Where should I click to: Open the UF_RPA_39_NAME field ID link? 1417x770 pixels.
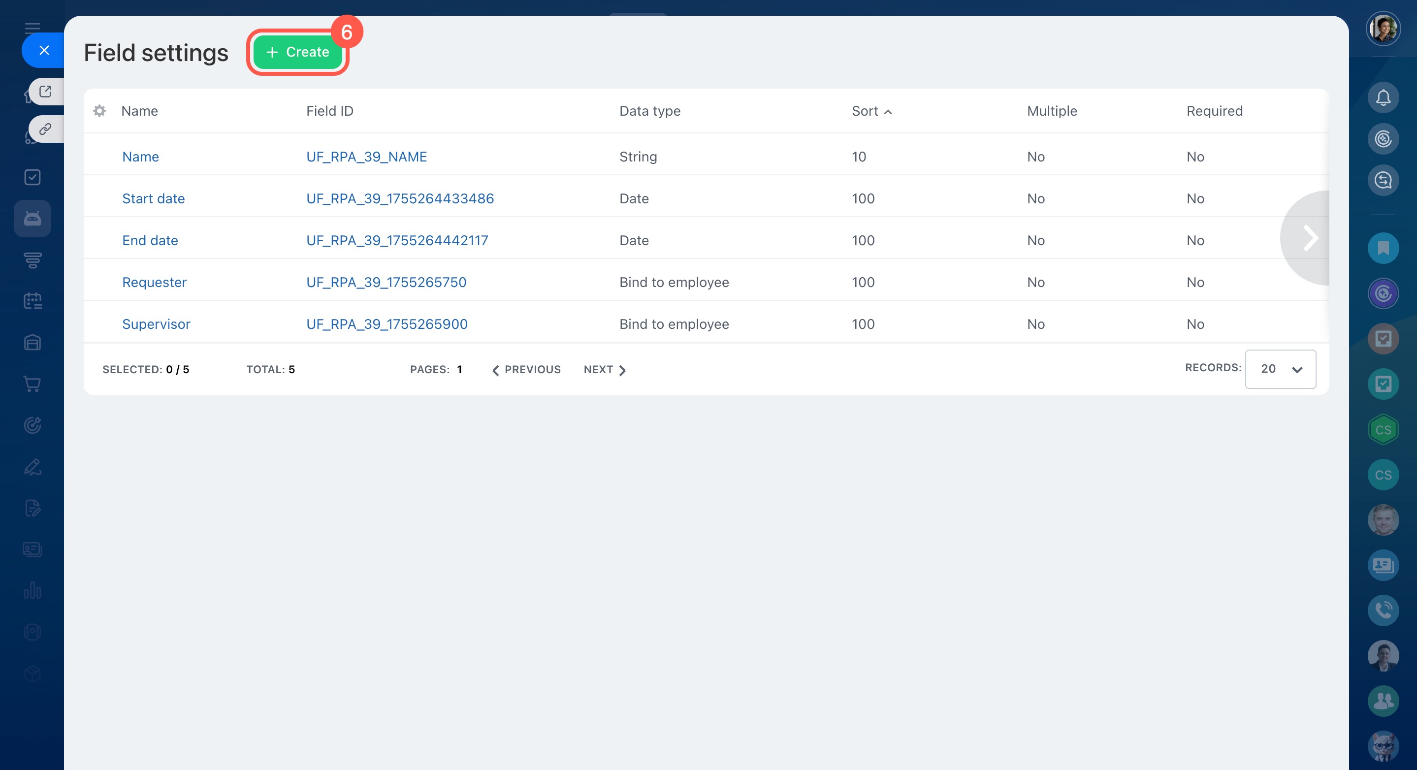pyautogui.click(x=366, y=157)
